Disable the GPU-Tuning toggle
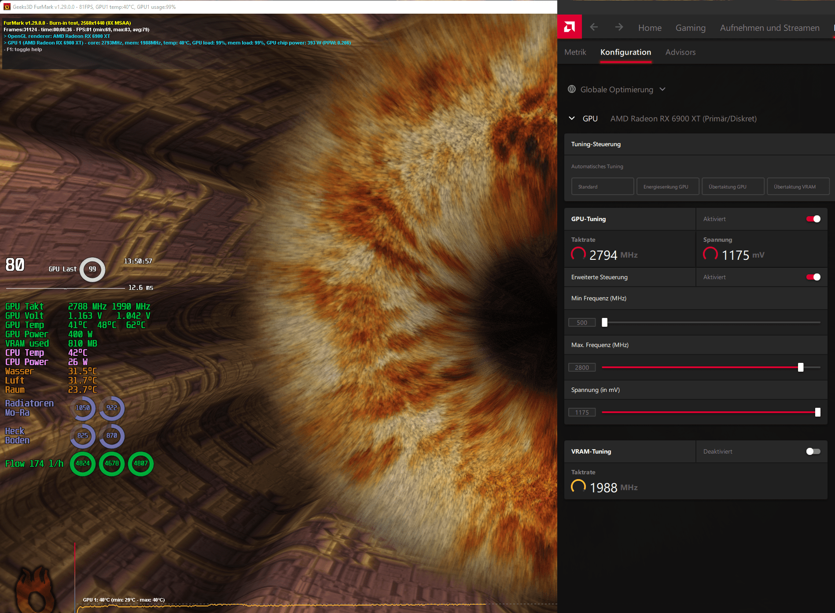 tap(813, 219)
